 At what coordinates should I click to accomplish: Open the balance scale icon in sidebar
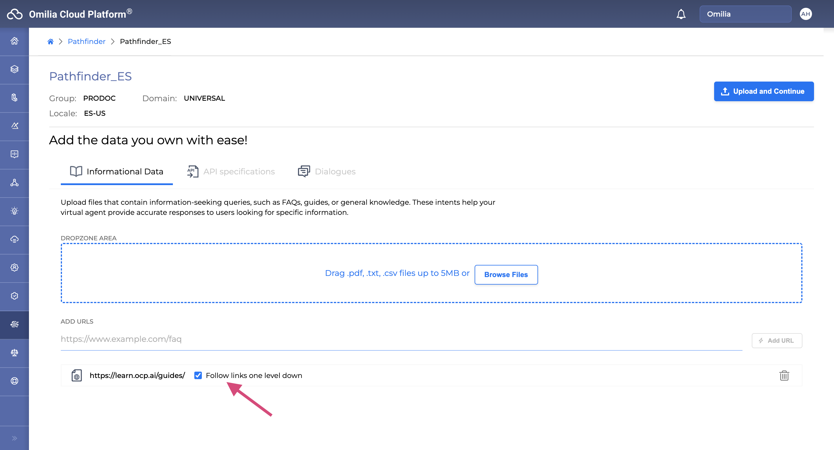(x=14, y=353)
